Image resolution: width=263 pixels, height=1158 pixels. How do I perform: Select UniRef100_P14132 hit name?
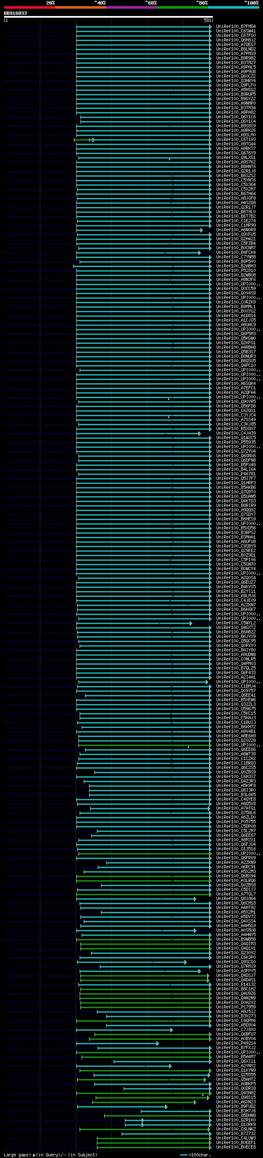point(236,985)
